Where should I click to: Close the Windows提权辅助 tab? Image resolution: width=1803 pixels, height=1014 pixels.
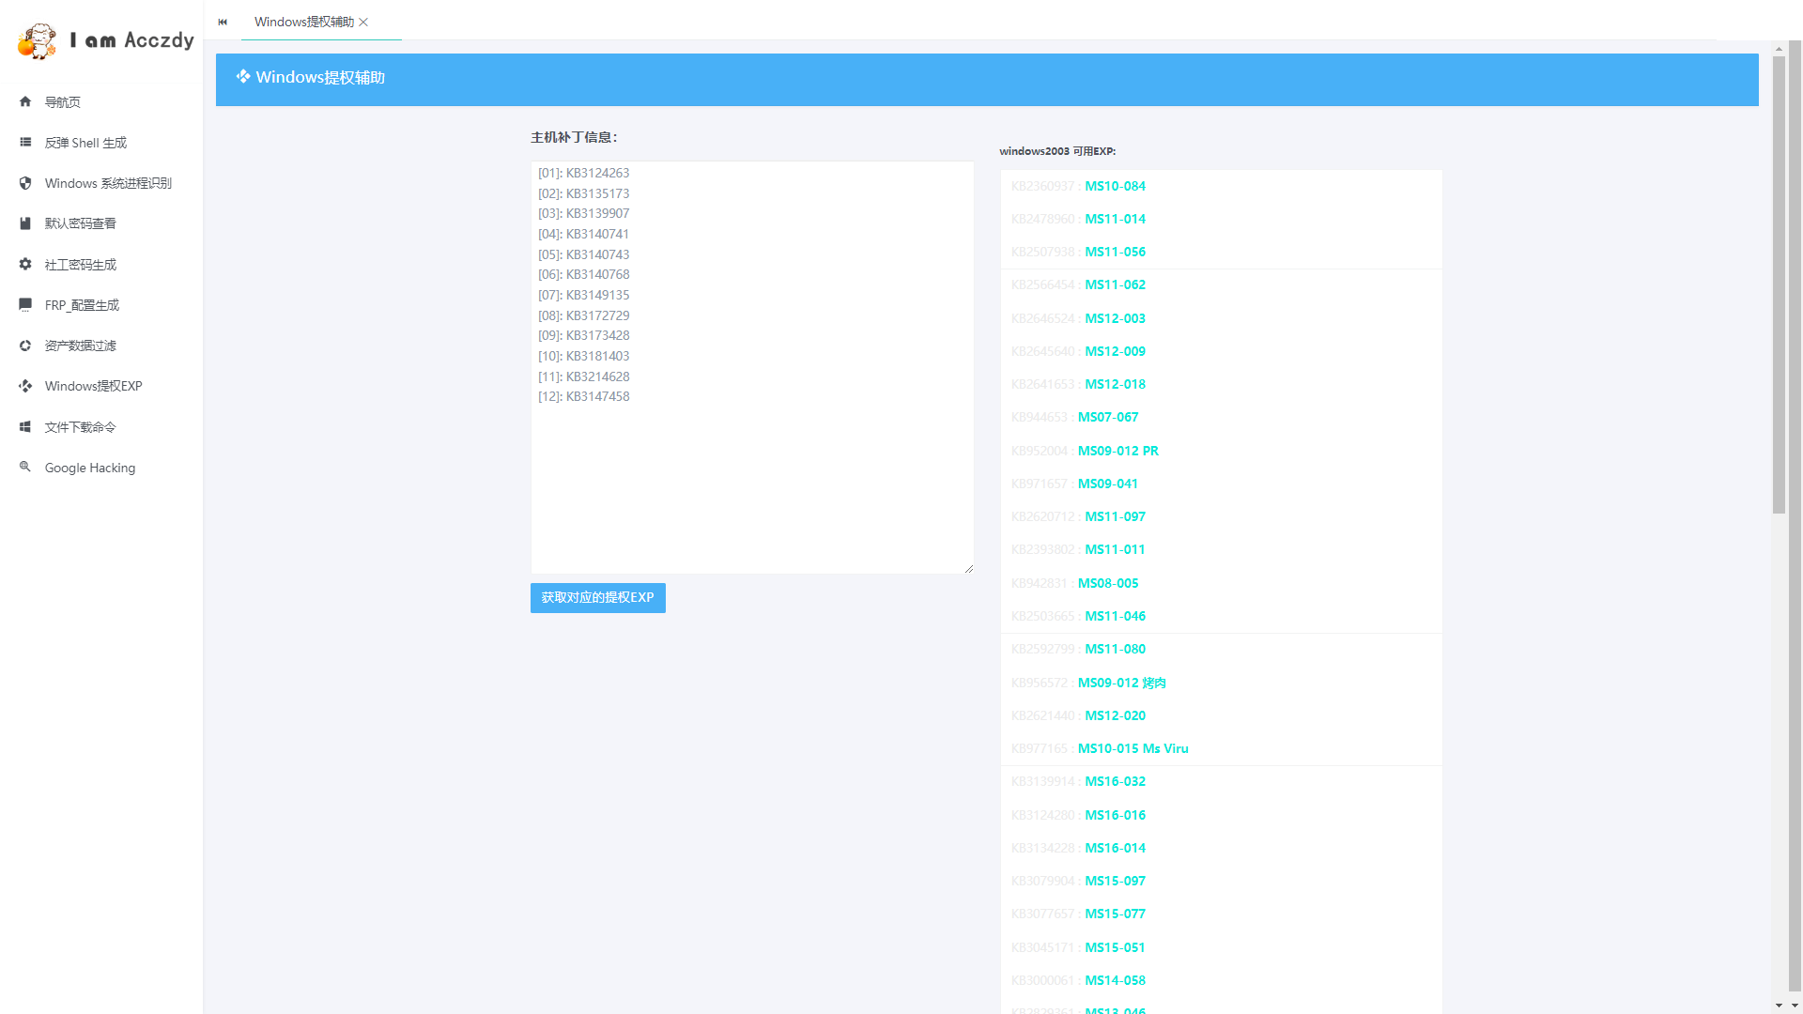363,22
